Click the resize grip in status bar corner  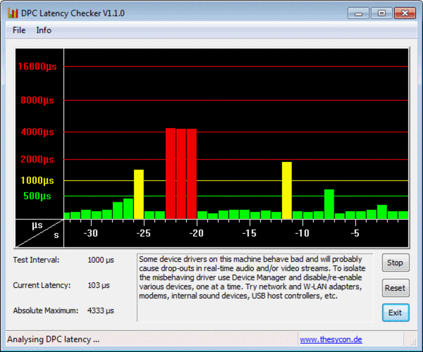pos(413,342)
